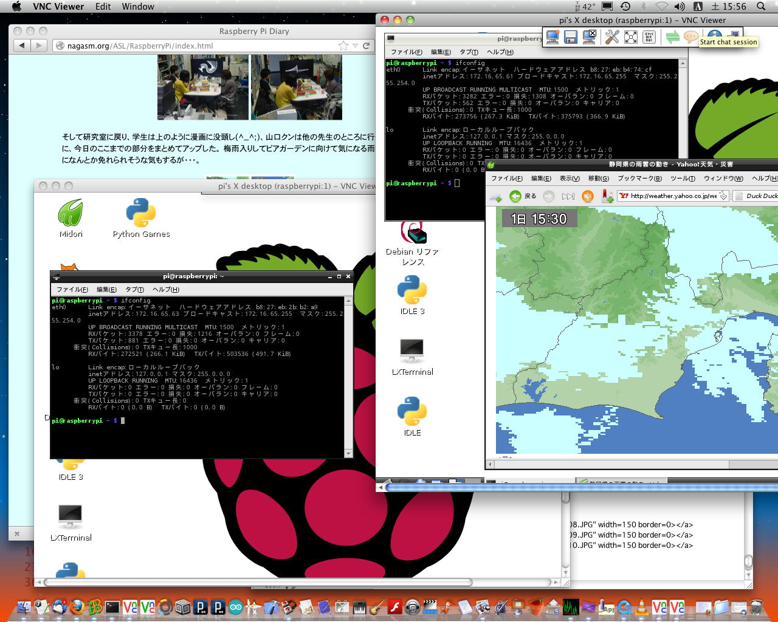Start chat session with speech bubble icon
The height and width of the screenshot is (622, 778).
690,37
